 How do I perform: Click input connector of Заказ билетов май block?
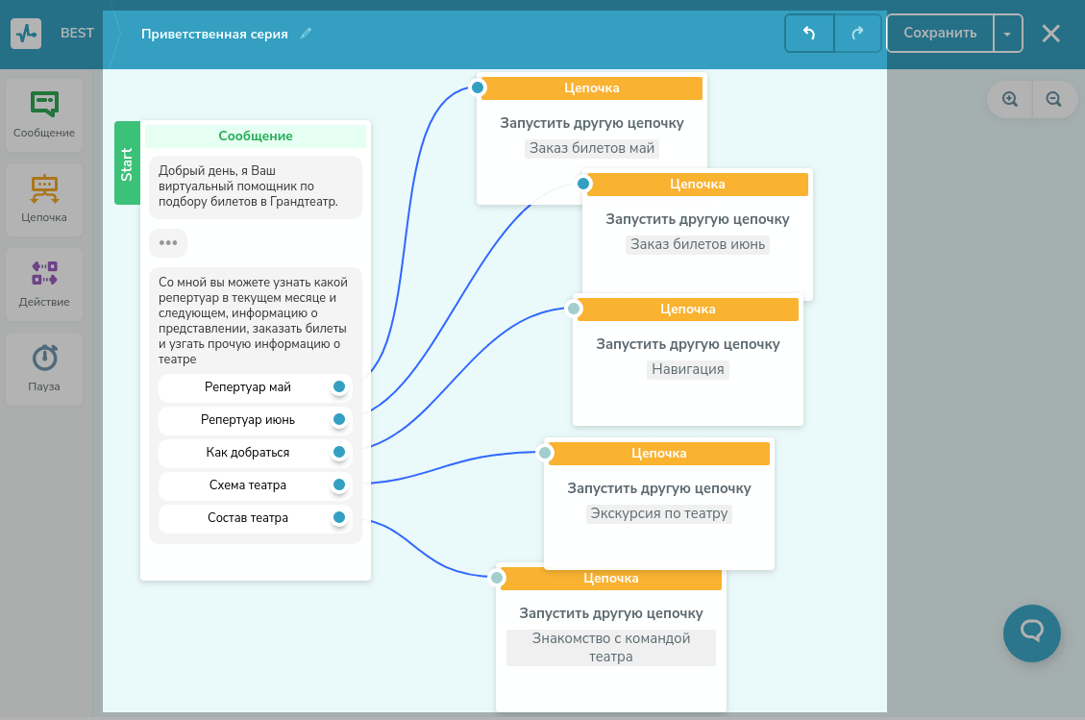point(478,87)
